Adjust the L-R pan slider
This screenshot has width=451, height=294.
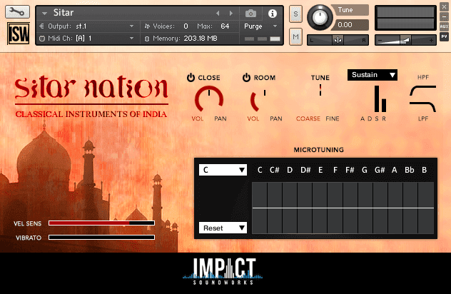click(x=338, y=40)
